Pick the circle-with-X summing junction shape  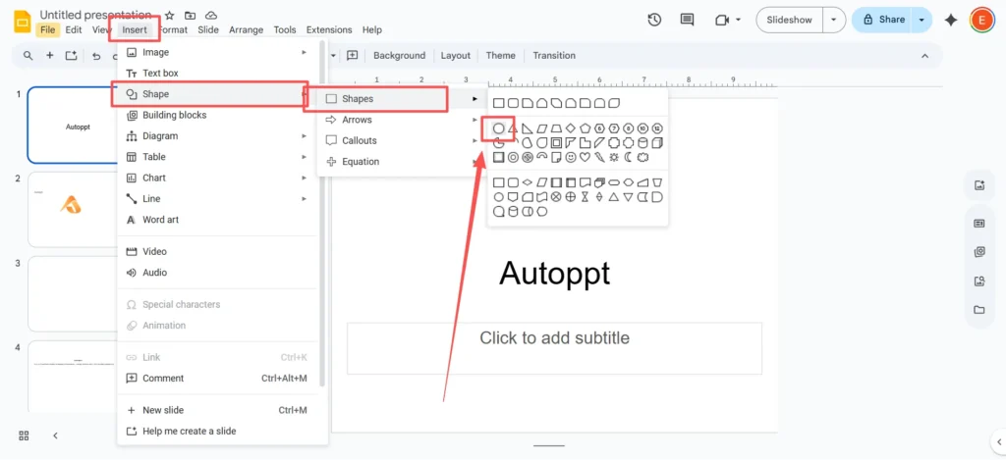point(556,197)
